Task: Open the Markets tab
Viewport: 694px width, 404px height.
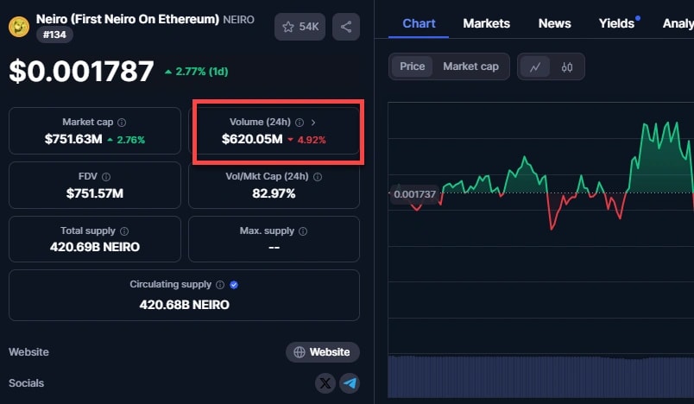Action: click(x=486, y=23)
